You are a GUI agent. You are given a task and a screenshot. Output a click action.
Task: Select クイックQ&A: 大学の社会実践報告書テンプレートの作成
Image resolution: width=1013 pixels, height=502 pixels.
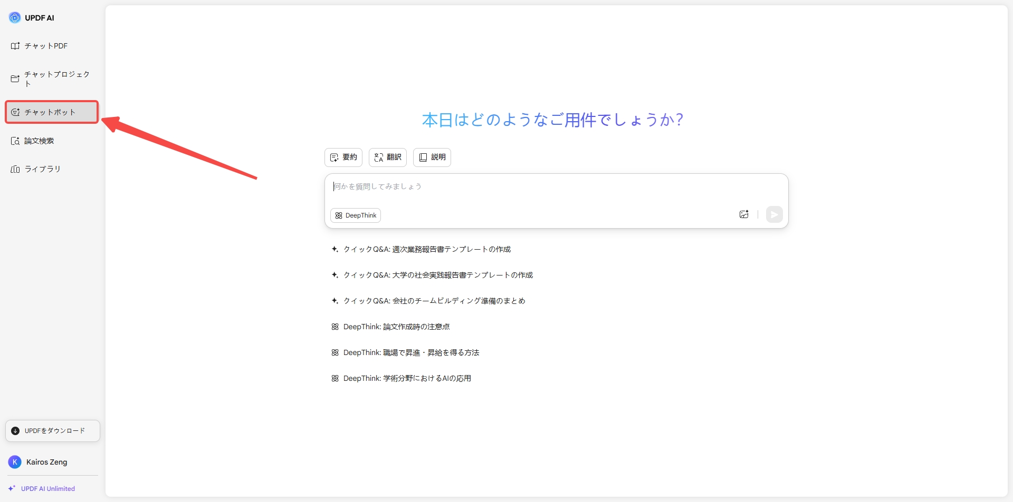[432, 275]
